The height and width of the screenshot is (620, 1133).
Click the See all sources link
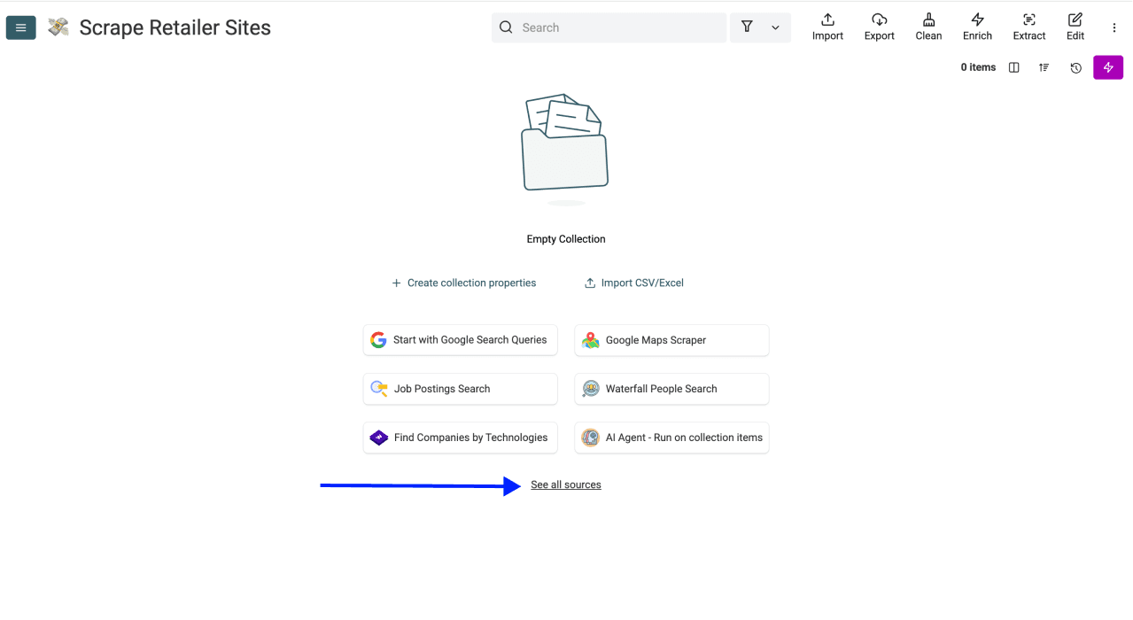tap(565, 484)
